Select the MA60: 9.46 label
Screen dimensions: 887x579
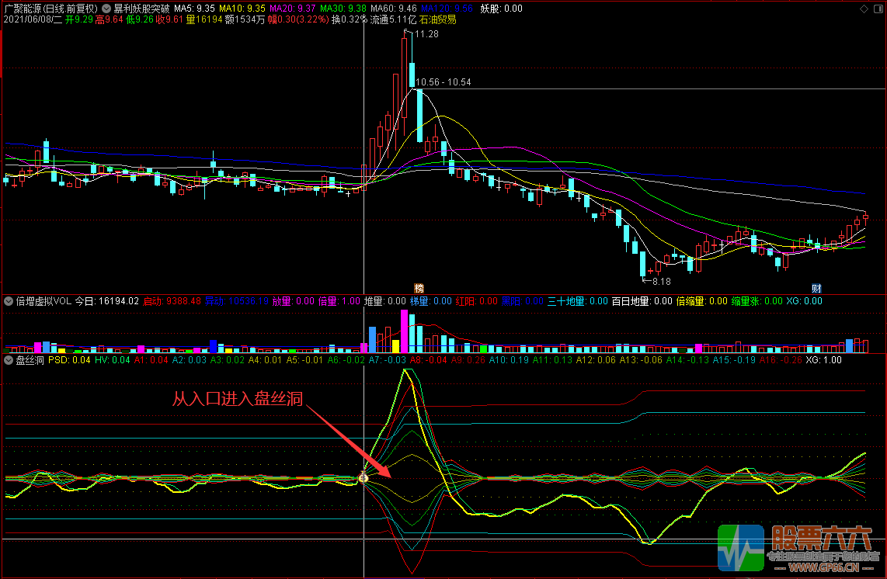394,9
